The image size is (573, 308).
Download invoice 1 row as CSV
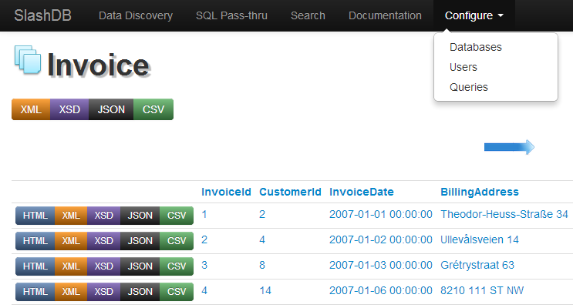pos(177,216)
